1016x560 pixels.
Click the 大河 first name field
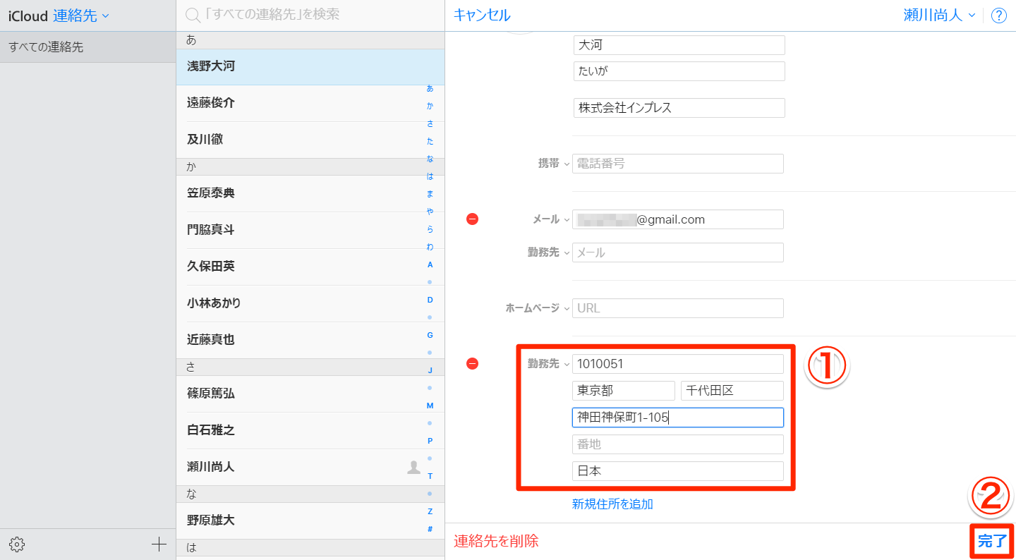[x=679, y=45]
